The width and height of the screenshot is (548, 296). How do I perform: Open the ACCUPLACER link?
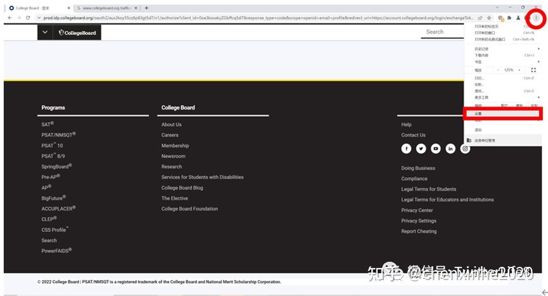(x=58, y=209)
